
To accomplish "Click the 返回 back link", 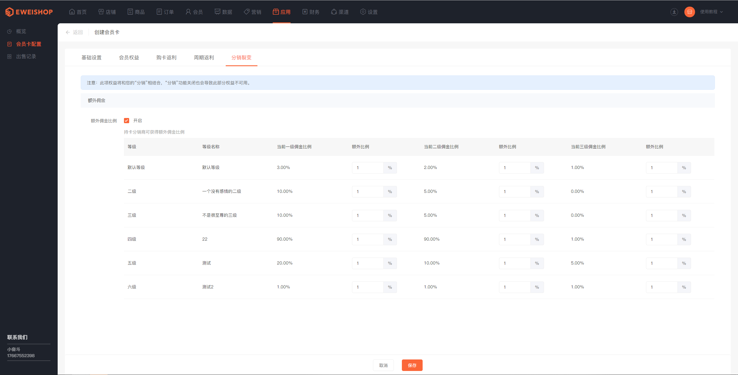I will [x=74, y=32].
